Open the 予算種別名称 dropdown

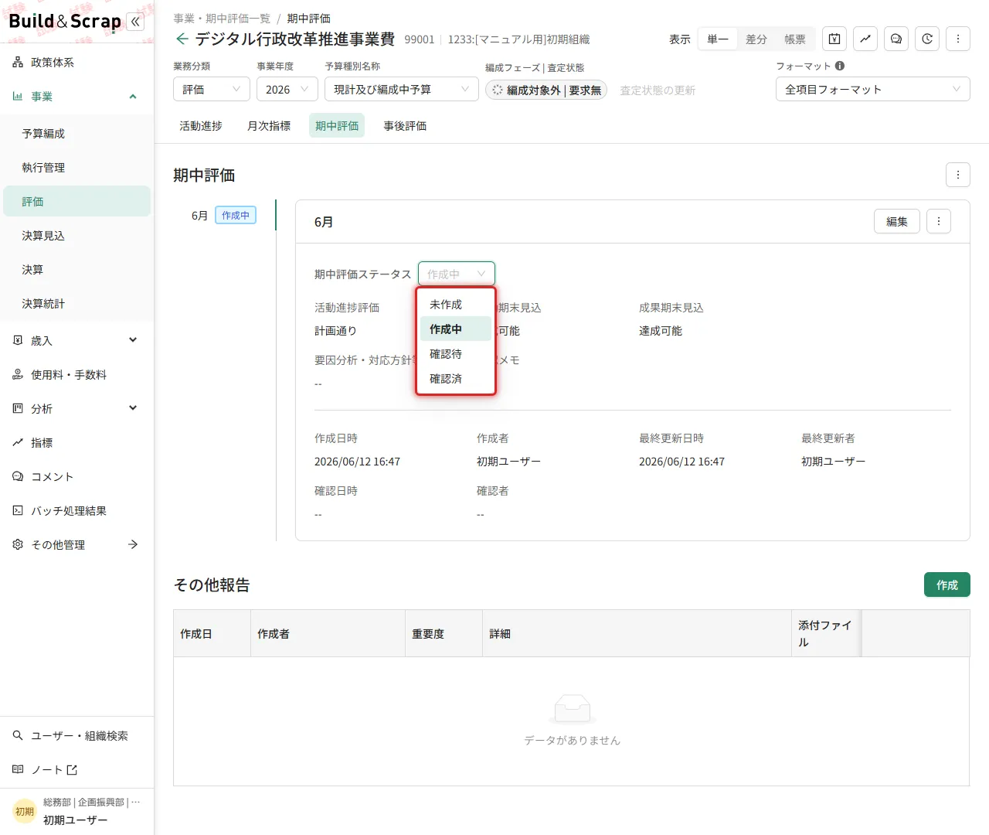[402, 90]
